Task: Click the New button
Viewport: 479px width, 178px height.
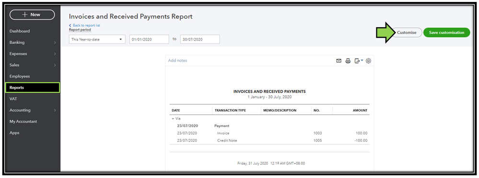Action: (x=33, y=15)
